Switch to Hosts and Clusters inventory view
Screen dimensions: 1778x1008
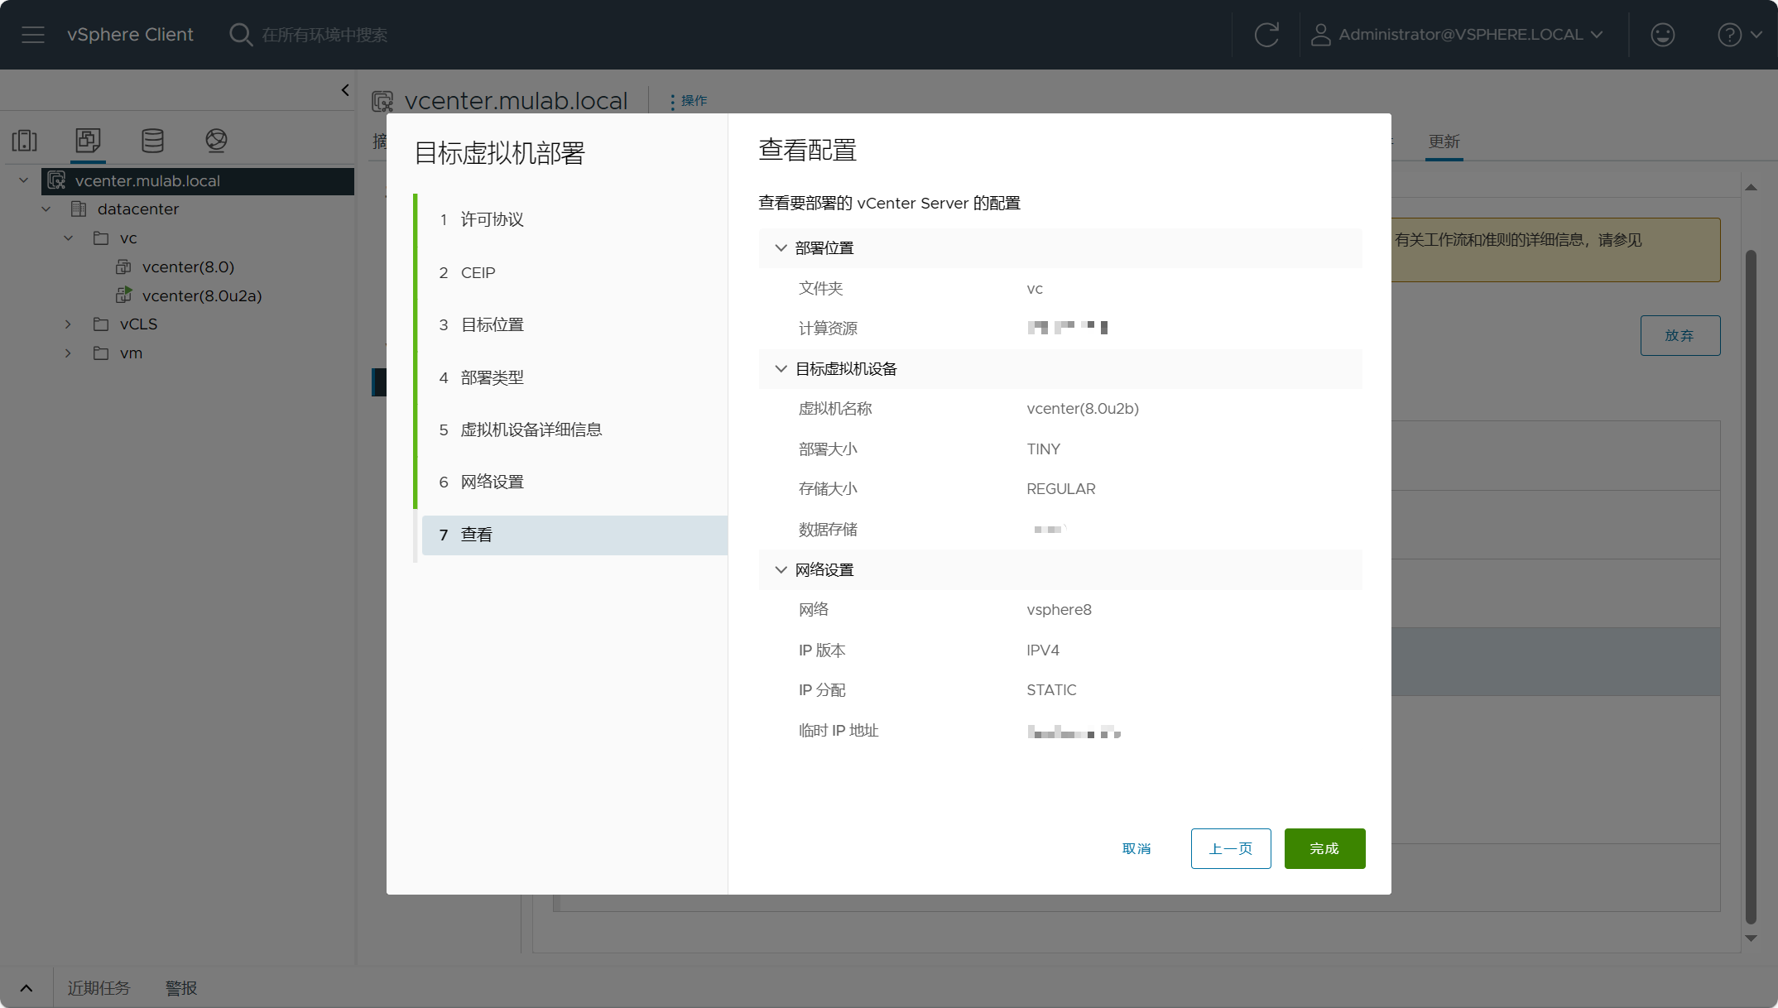pos(25,141)
